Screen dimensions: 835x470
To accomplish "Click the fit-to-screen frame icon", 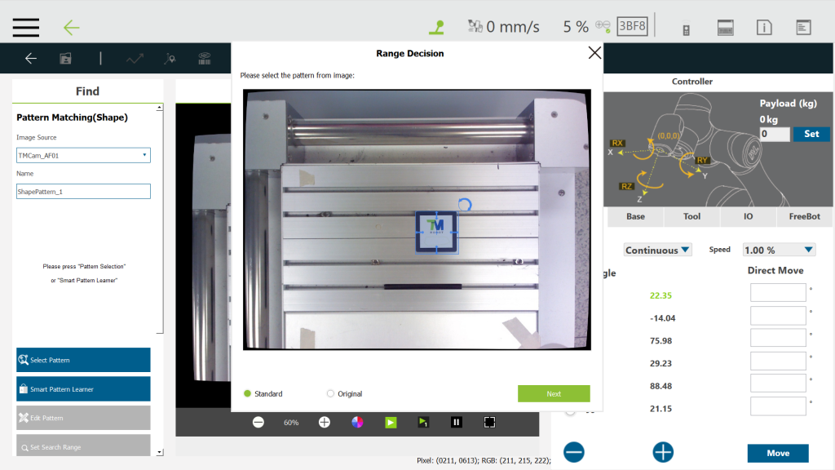I will pos(489,422).
